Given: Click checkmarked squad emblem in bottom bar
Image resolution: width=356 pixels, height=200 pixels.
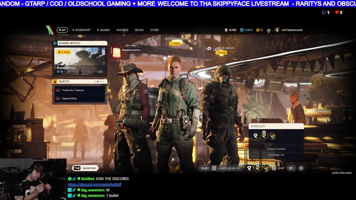Looking at the screenshot, I should pyautogui.click(x=266, y=168).
